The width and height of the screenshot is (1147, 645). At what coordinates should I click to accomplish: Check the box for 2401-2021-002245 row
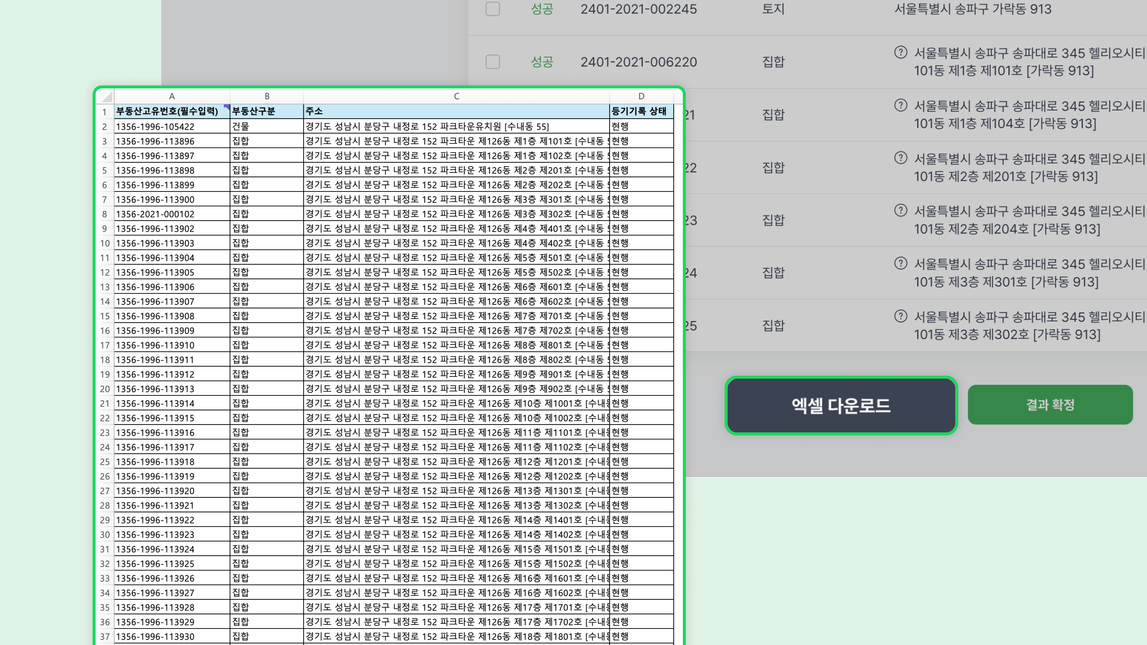(493, 9)
